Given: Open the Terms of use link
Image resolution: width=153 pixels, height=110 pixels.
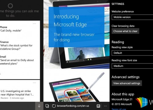Looking at the screenshot, I should pyautogui.click(x=119, y=109).
